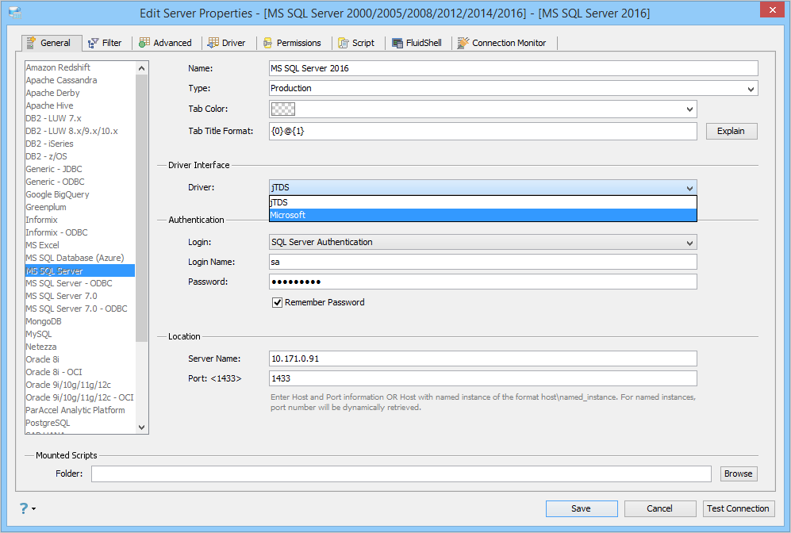
Task: Open the help question mark menu
Action: coord(24,508)
